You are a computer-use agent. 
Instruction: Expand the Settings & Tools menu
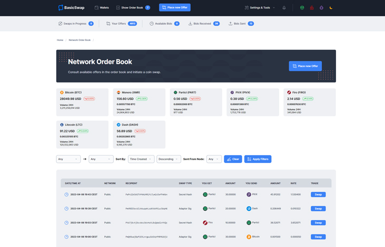pyautogui.click(x=260, y=8)
